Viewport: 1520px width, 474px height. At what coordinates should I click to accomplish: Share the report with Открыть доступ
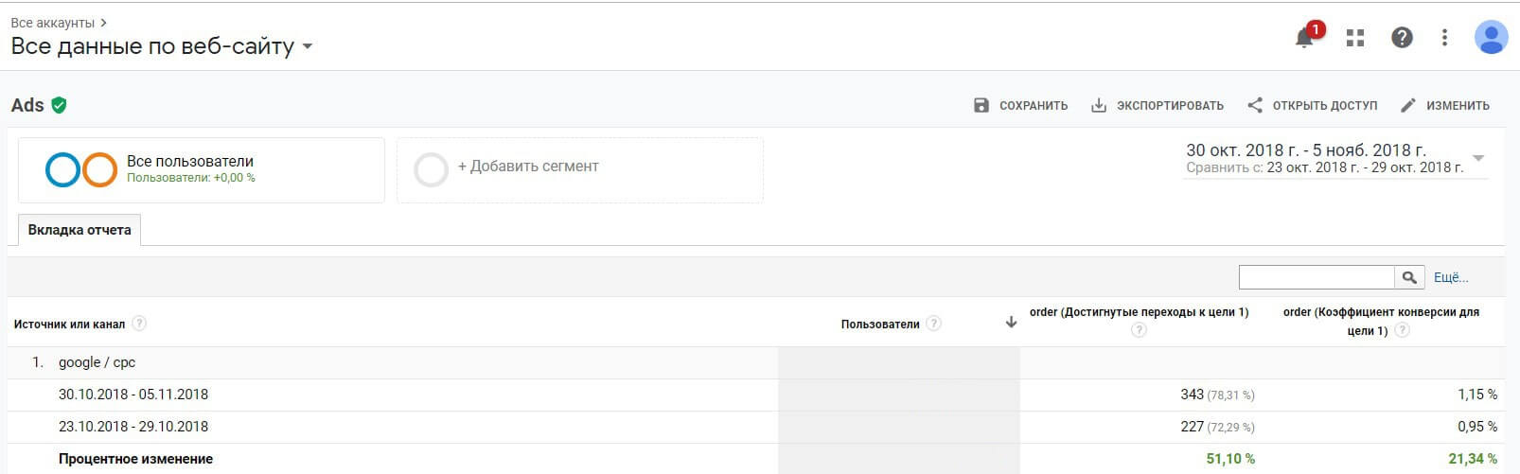click(1312, 106)
